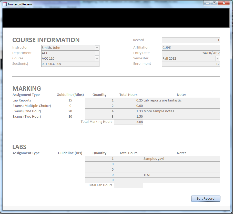This screenshot has height=214, width=233.
Task: Expand the Semester Fall 2012 dropdown arrow
Action: coord(218,59)
